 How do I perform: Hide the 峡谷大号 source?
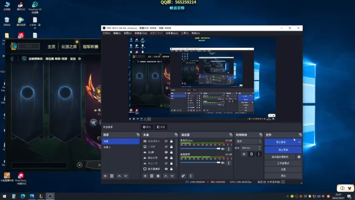pos(166,158)
